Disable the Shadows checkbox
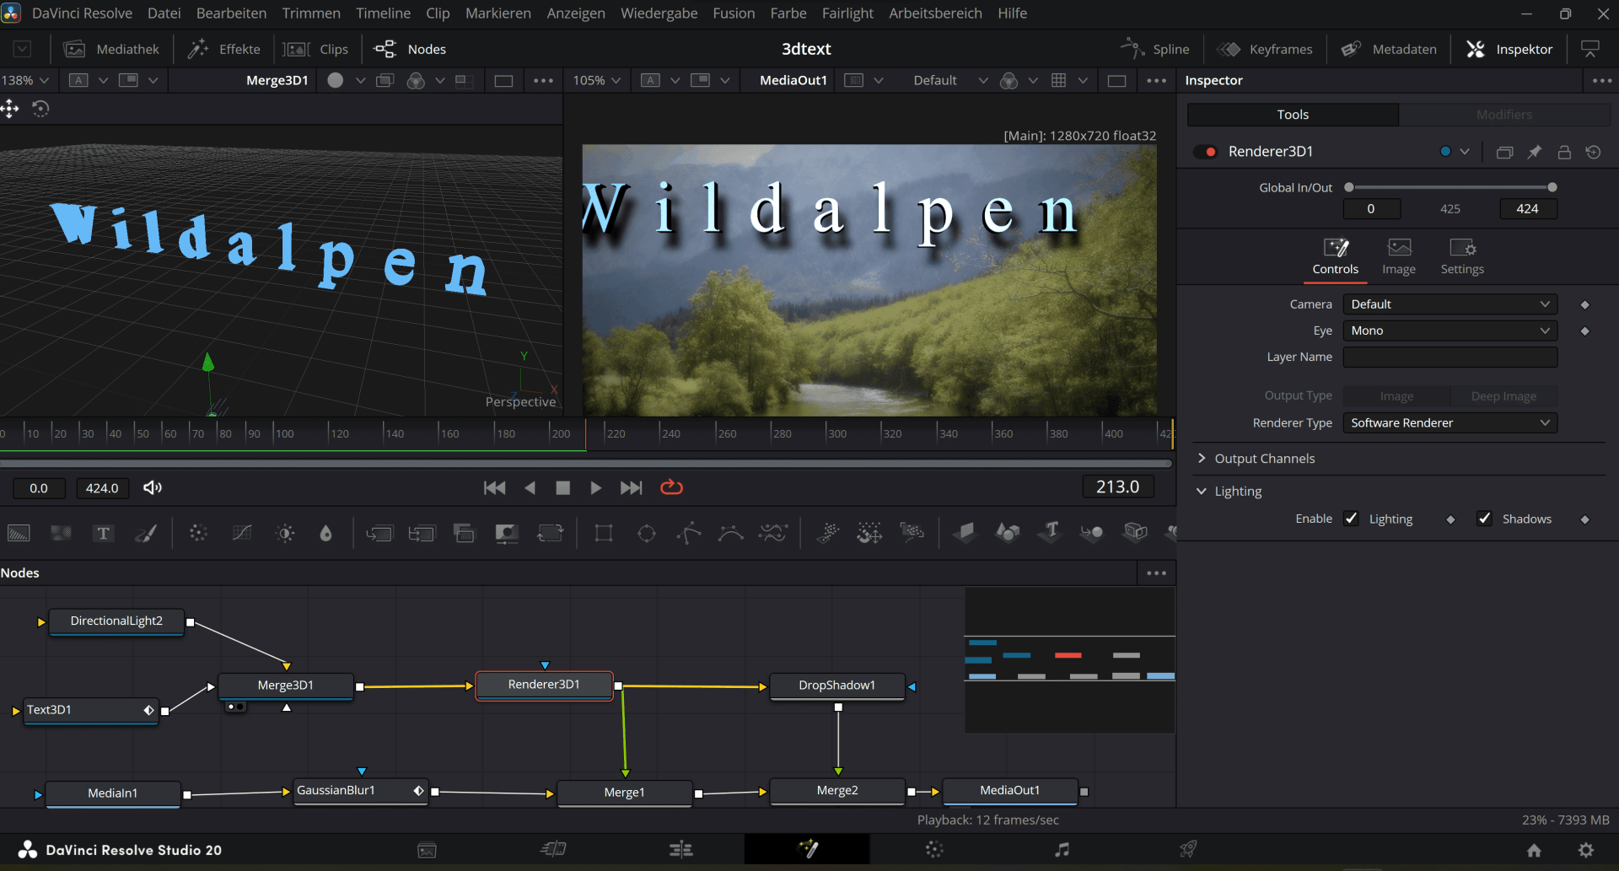1619x871 pixels. 1485,519
